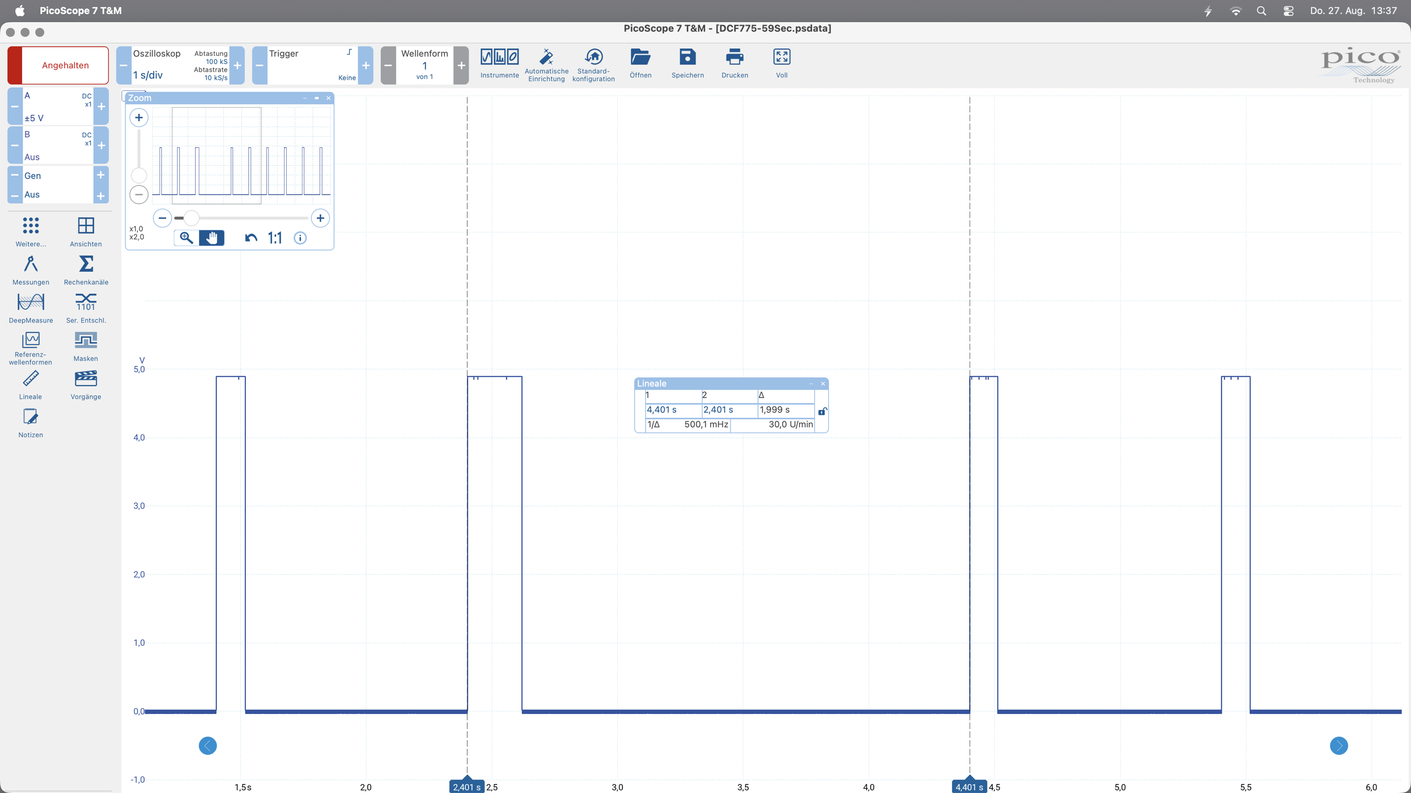Save the capture with Speichern
The image size is (1411, 793).
[x=687, y=64]
